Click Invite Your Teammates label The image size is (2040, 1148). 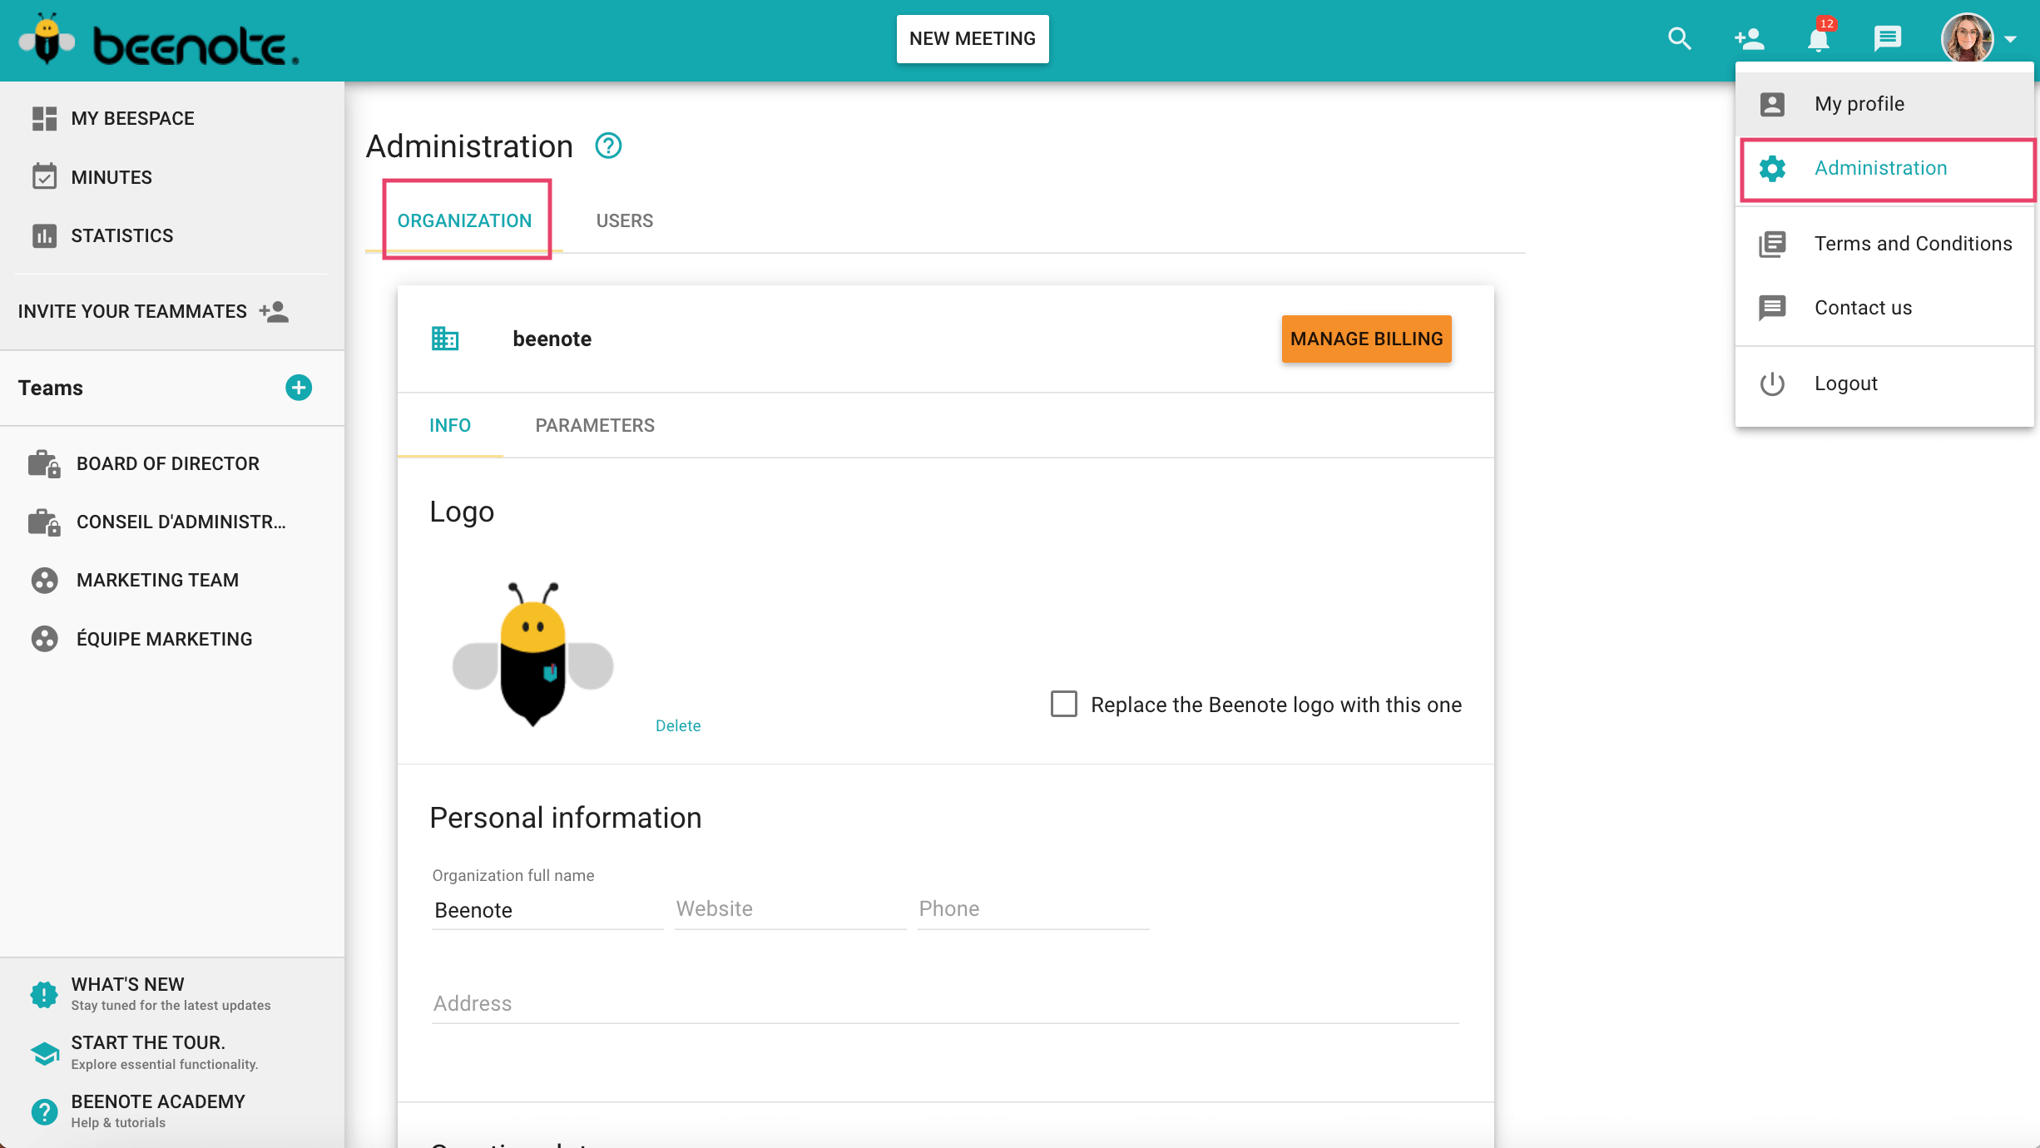(x=132, y=311)
